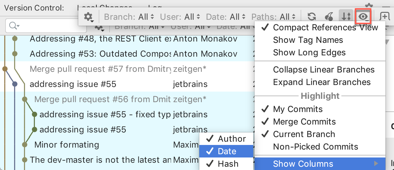Open the Branch: All filter dropdown
Viewport: 394px width, 170px height.
[x=129, y=17]
